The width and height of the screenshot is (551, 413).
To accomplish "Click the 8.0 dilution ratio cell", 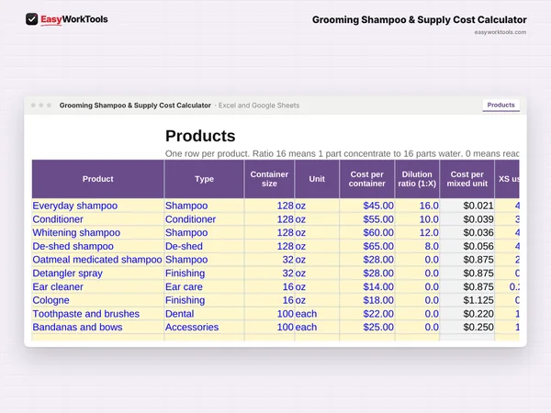I will click(x=417, y=246).
